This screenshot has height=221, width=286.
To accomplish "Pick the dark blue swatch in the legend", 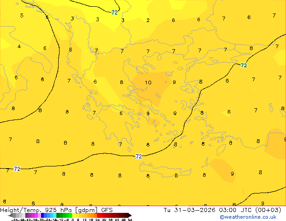I will [42, 215].
